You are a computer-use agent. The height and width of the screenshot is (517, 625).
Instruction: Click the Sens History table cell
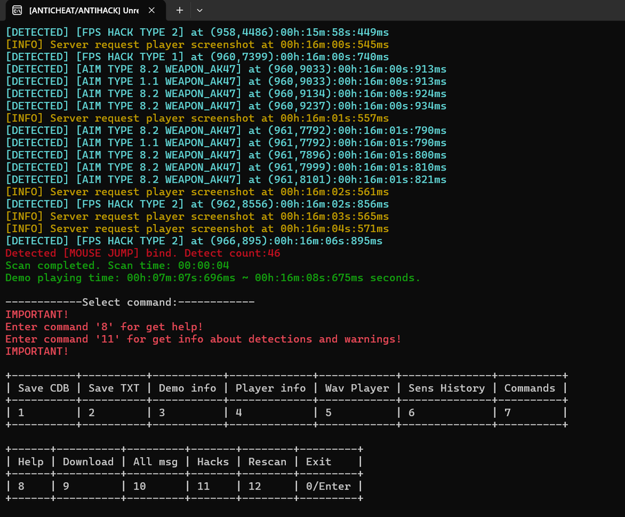[x=447, y=388]
